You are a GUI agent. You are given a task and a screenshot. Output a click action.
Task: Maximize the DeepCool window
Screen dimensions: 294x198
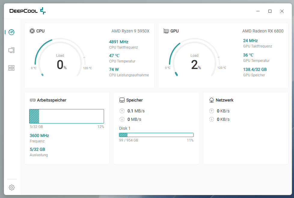click(x=270, y=11)
